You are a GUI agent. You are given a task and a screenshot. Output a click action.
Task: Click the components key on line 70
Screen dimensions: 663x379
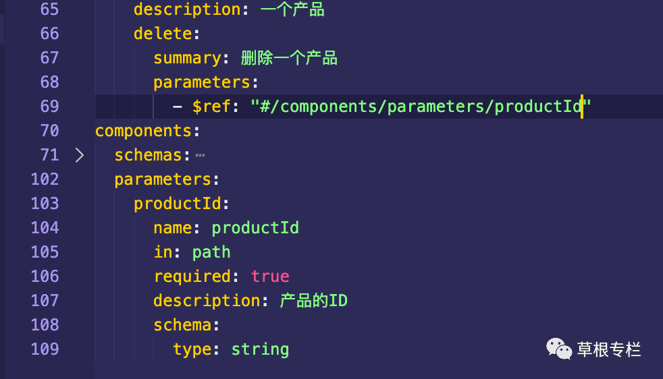(144, 131)
